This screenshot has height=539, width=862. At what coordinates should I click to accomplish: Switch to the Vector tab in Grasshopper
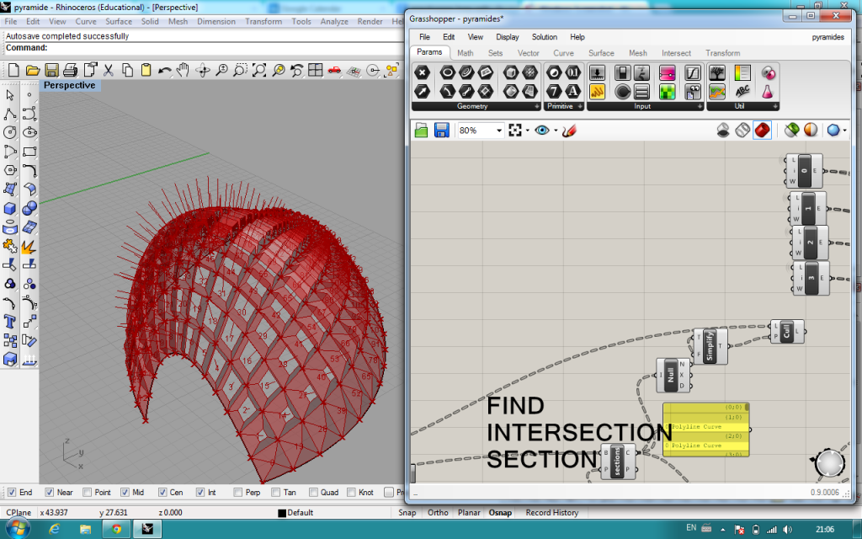(528, 53)
